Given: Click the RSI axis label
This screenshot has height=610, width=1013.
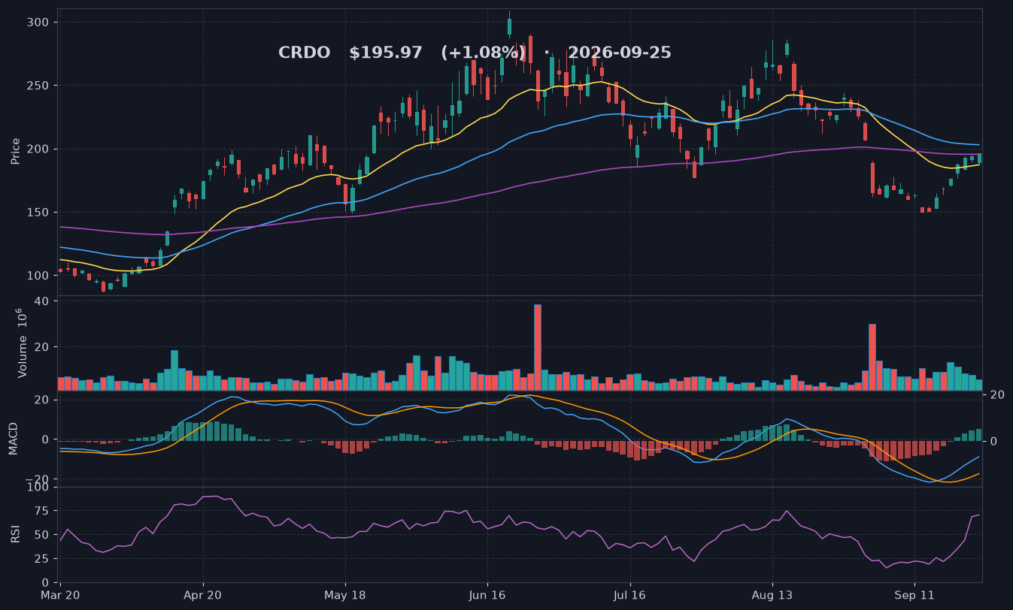Looking at the screenshot, I should point(16,534).
